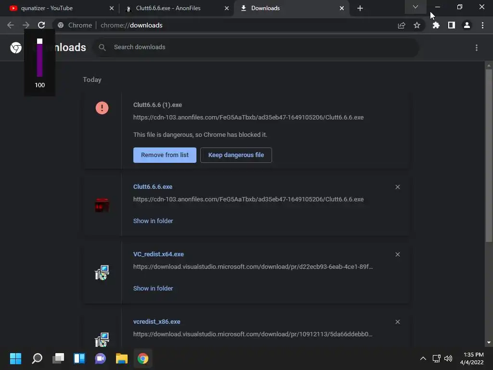The height and width of the screenshot is (370, 493).
Task: Click the scrollbar down arrow
Action: [489, 343]
